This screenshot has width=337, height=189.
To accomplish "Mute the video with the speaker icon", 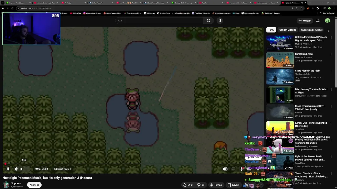I will [x=16, y=169].
